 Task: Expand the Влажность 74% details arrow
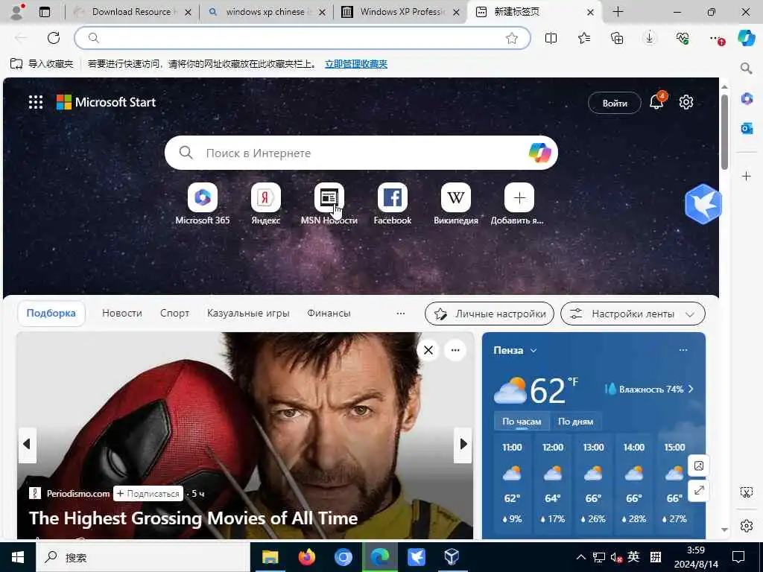[691, 389]
